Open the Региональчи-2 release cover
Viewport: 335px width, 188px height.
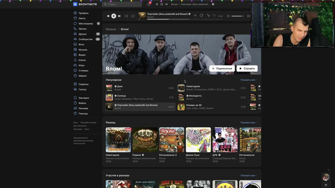172,140
